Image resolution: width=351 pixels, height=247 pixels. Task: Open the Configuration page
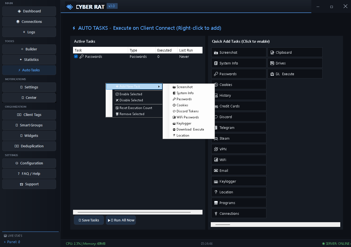tap(29, 163)
